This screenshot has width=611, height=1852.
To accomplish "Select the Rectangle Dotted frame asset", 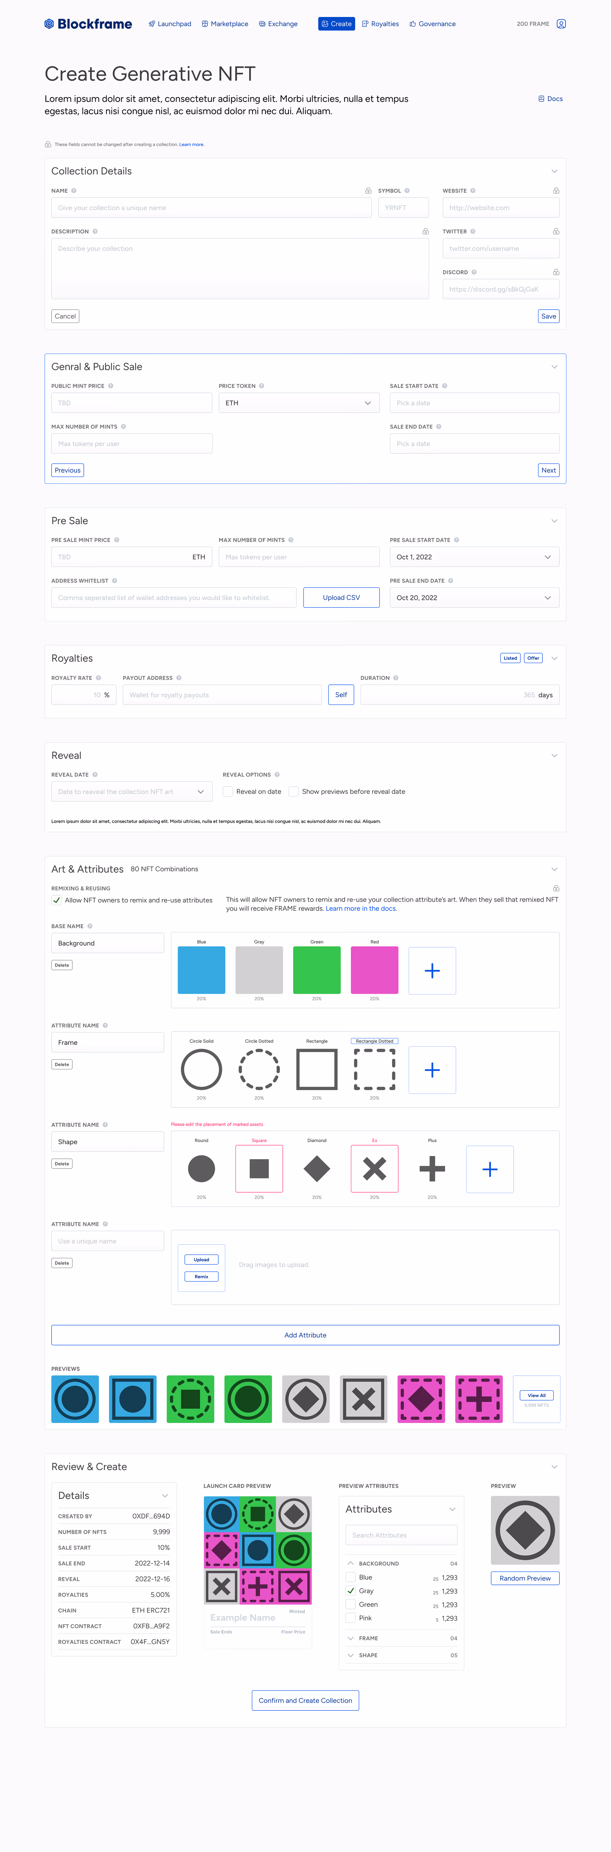I will (x=374, y=1070).
